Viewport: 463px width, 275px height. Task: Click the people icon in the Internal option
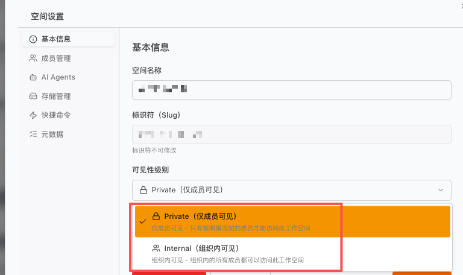pyautogui.click(x=156, y=248)
